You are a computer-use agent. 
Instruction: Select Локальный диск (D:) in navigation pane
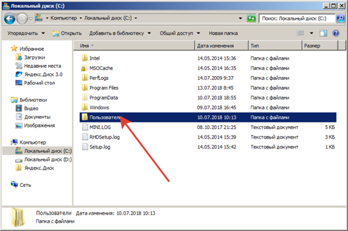pyautogui.click(x=48, y=160)
